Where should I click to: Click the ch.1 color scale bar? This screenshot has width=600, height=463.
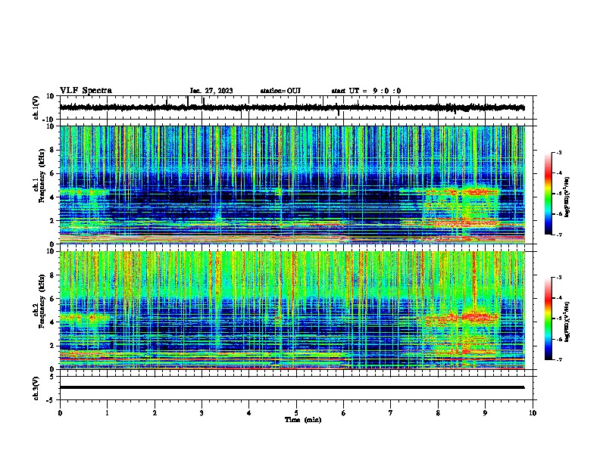click(x=548, y=194)
